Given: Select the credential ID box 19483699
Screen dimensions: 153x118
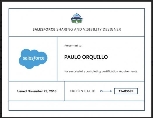Looking at the screenshot, I should coord(126,91).
